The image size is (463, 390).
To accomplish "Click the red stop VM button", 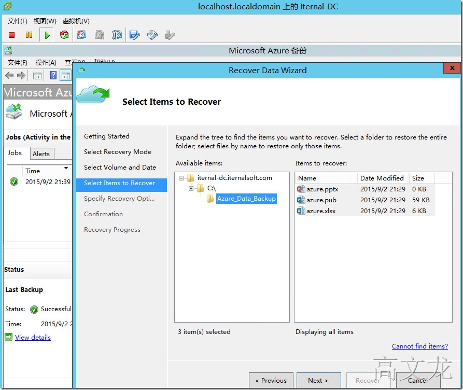I will [x=11, y=35].
